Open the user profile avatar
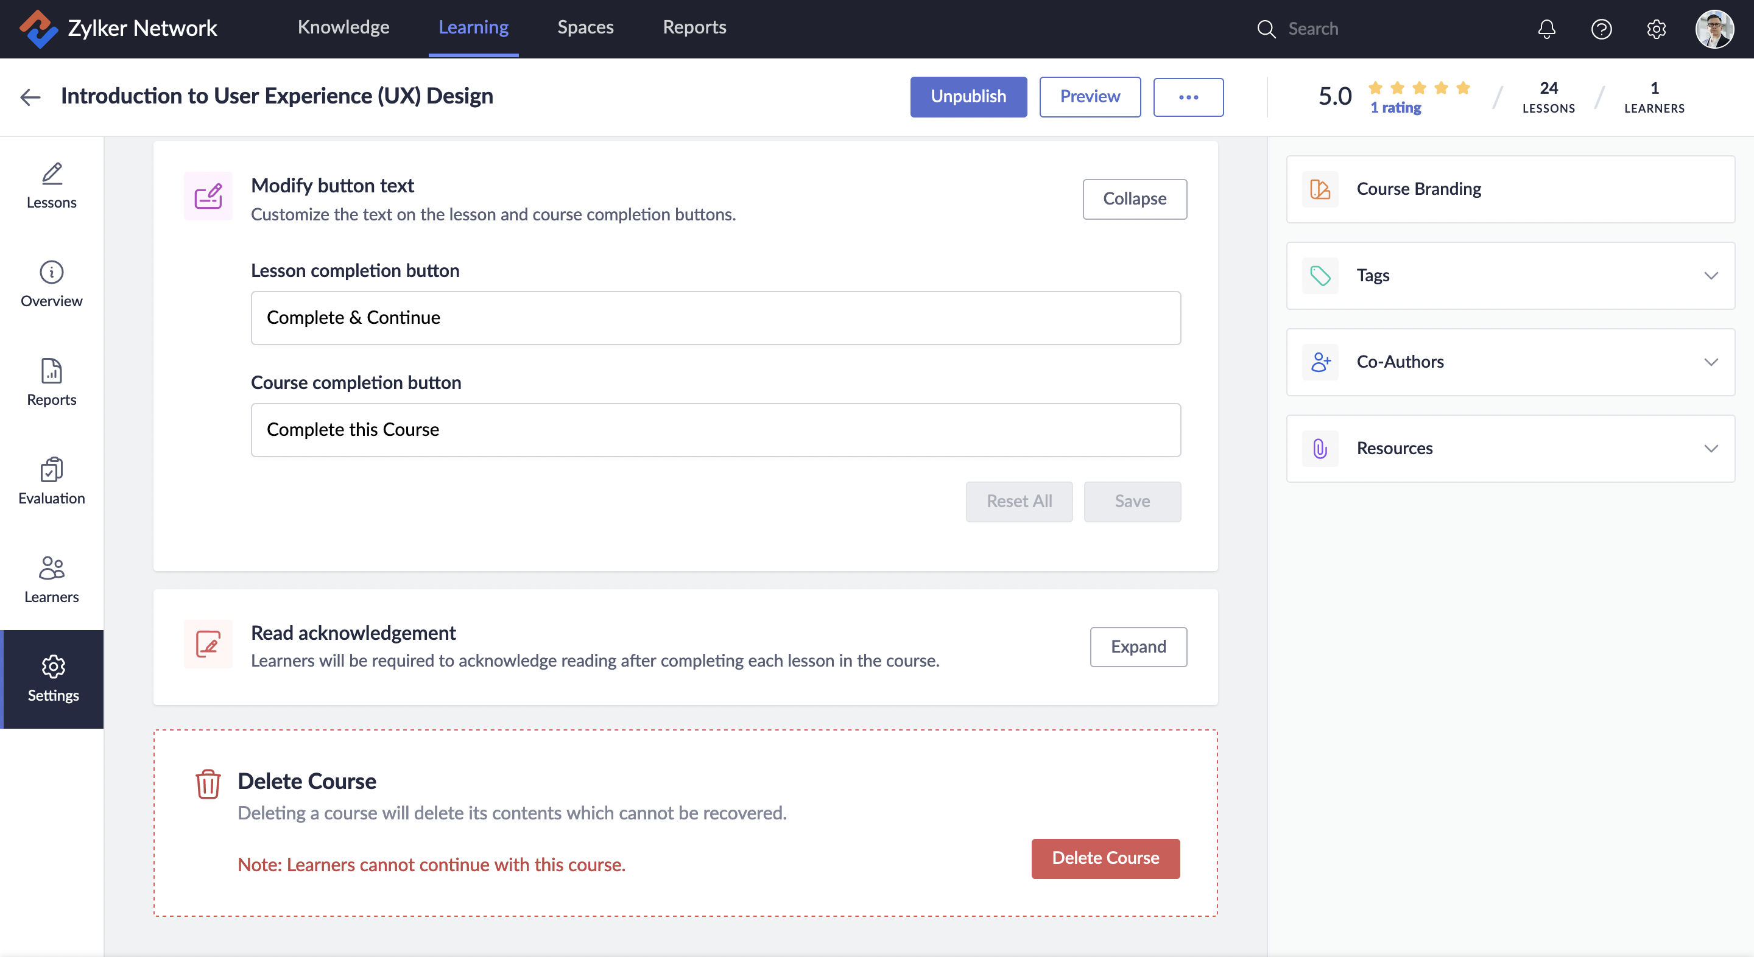This screenshot has width=1754, height=957. pyautogui.click(x=1714, y=29)
